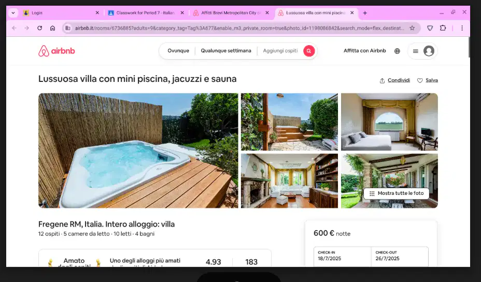Switch to Affitti Brevi Metropolitan City tab
The height and width of the screenshot is (282, 481).
[x=231, y=13]
